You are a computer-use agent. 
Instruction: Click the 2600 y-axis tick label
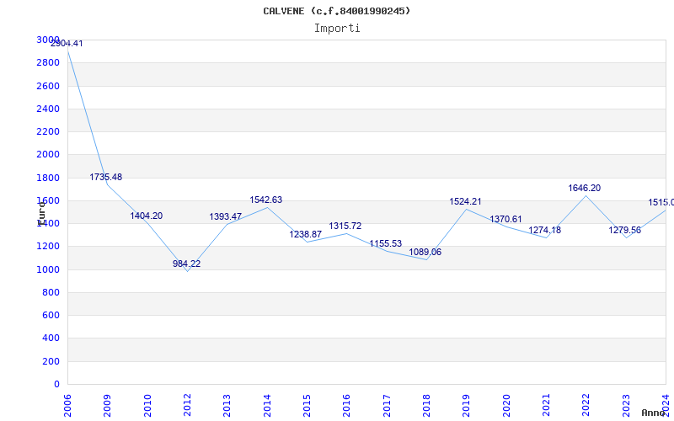pos(48,86)
